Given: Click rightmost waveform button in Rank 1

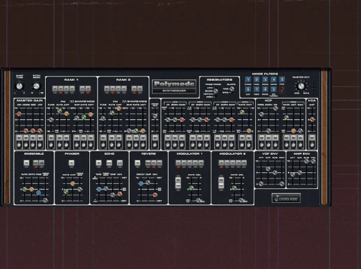Looking at the screenshot, I should click(x=88, y=89).
